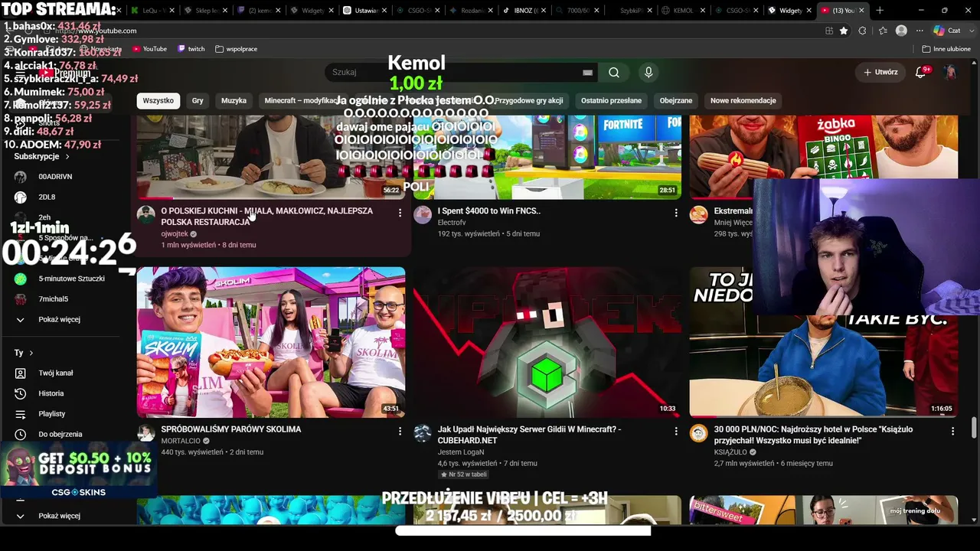This screenshot has width=980, height=551.
Task: Open Jestem LogaN channel avatar
Action: coord(423,434)
